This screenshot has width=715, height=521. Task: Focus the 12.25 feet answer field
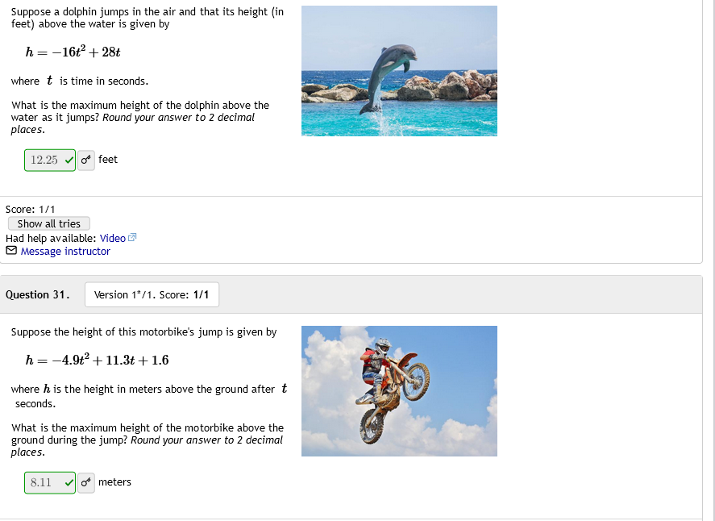[x=50, y=160]
